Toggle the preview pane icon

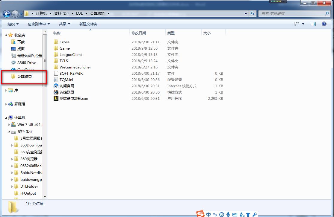[x=313, y=24]
